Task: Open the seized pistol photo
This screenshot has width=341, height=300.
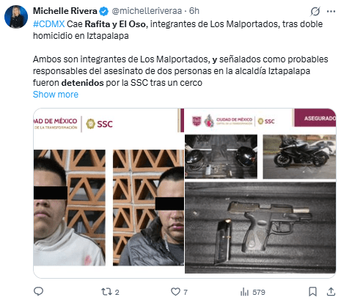Action: pyautogui.click(x=260, y=227)
